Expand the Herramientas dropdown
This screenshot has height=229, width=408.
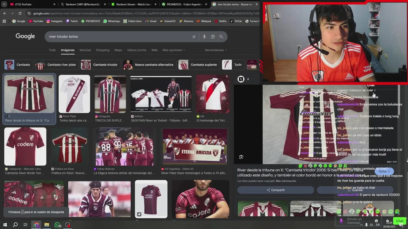coord(216,50)
